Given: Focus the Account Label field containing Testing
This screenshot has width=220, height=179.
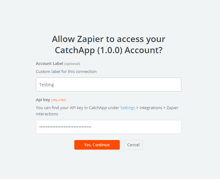Looking at the screenshot, I should click(x=109, y=84).
